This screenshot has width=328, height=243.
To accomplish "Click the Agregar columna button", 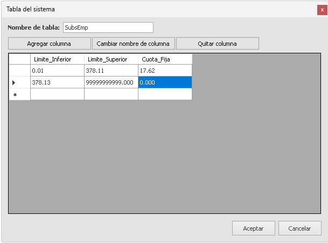I will click(49, 44).
